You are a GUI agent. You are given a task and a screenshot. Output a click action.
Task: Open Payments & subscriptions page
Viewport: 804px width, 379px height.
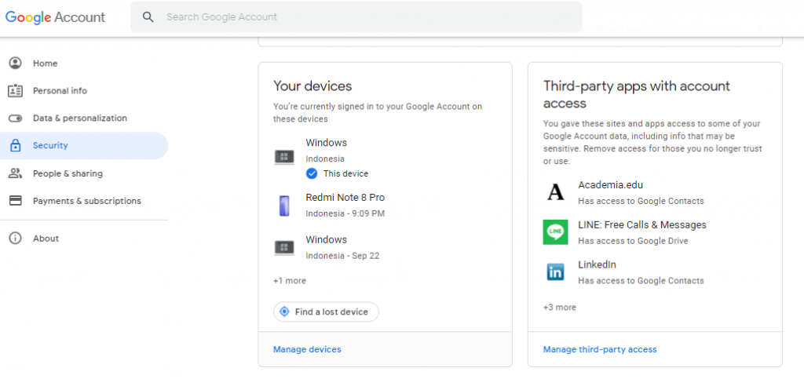86,201
